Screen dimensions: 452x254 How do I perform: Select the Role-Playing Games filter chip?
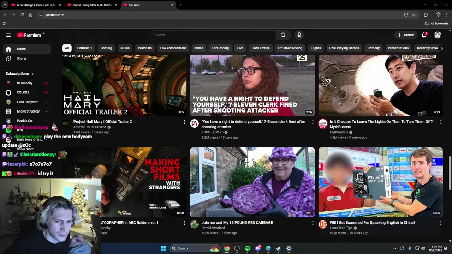click(x=344, y=48)
